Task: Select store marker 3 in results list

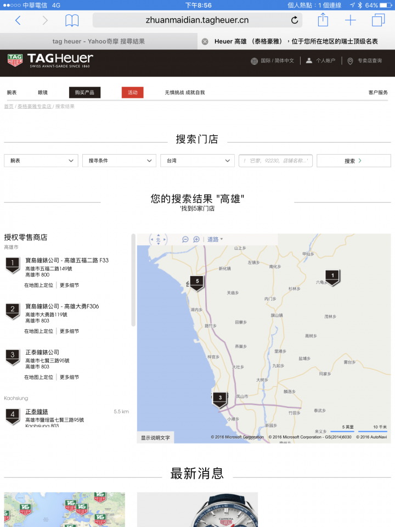Action: click(x=13, y=357)
